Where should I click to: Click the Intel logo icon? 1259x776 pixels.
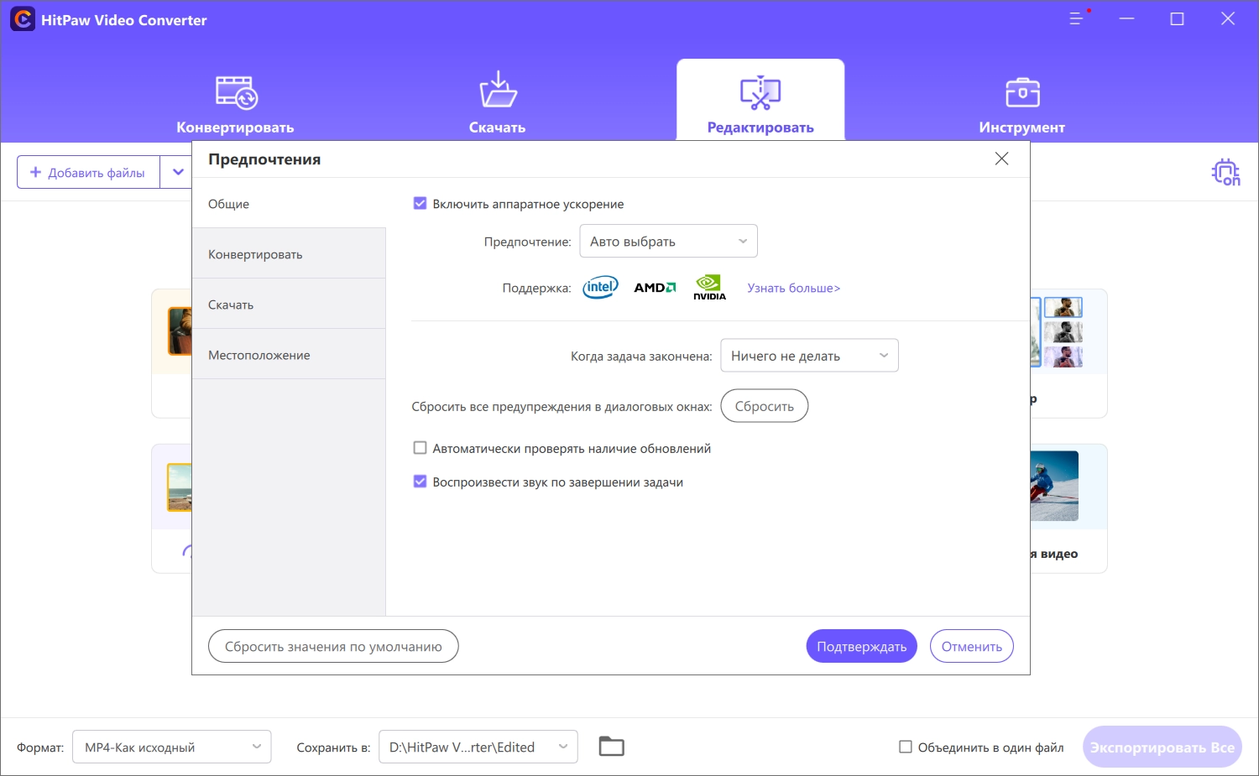click(600, 288)
